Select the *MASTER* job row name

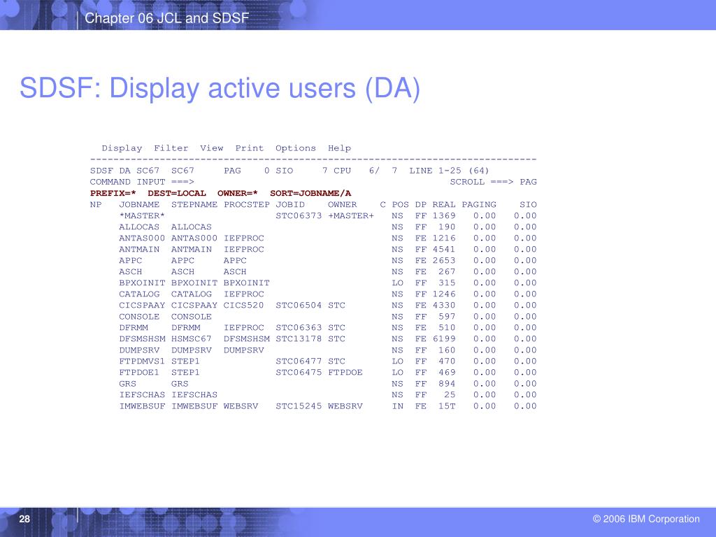[142, 215]
